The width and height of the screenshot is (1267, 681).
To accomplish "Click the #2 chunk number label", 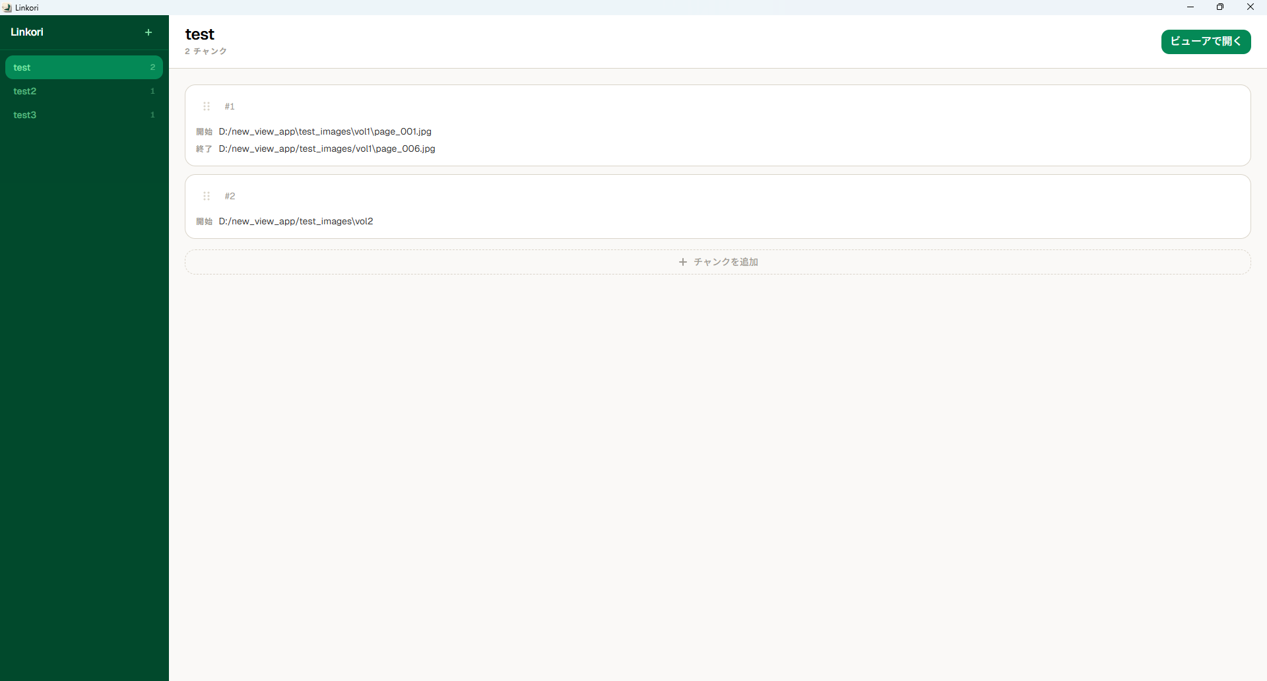I will point(230,196).
